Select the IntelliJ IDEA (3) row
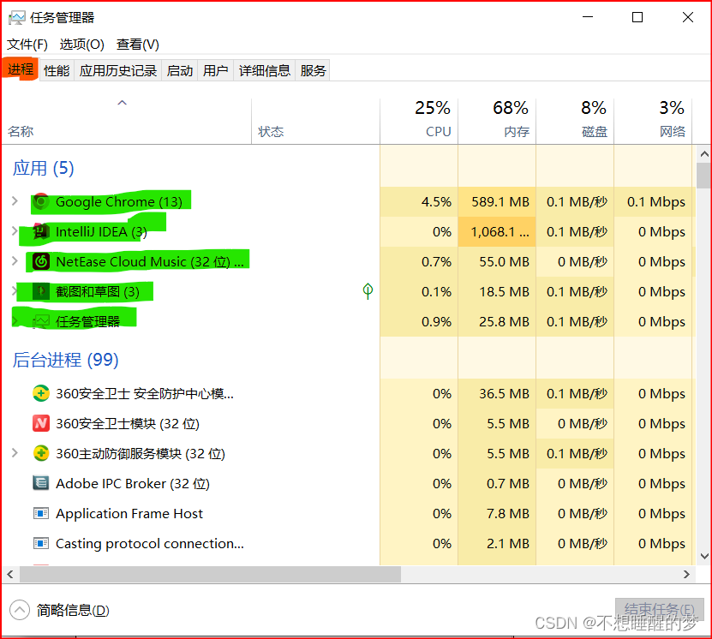The height and width of the screenshot is (639, 712). pyautogui.click(x=348, y=231)
